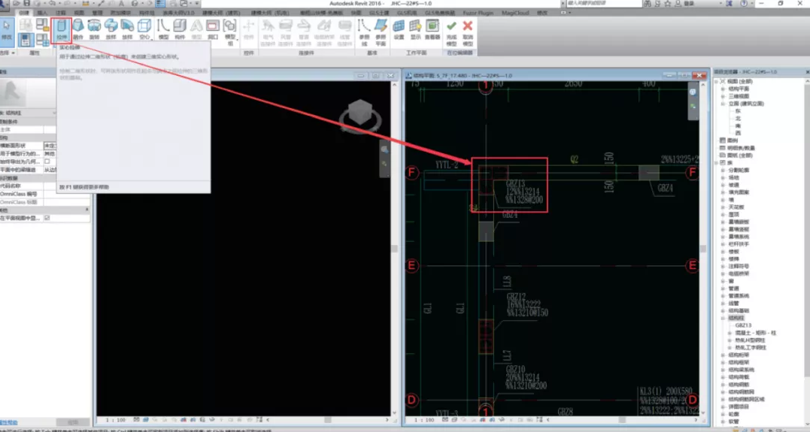
Task: Open the work plane Viewer (查看器)
Action: (x=432, y=30)
